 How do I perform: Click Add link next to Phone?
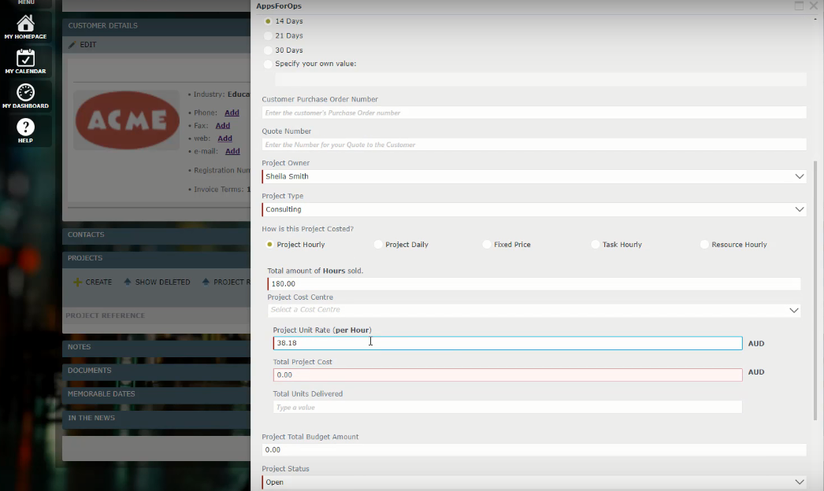point(232,113)
